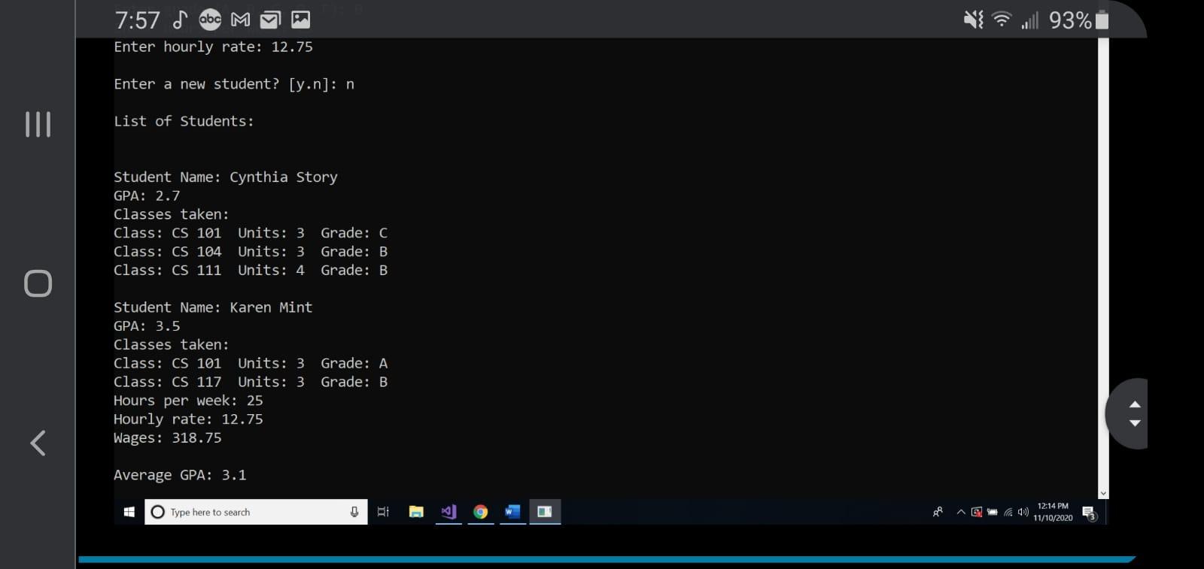Open the battery status tray icon

coord(993,512)
